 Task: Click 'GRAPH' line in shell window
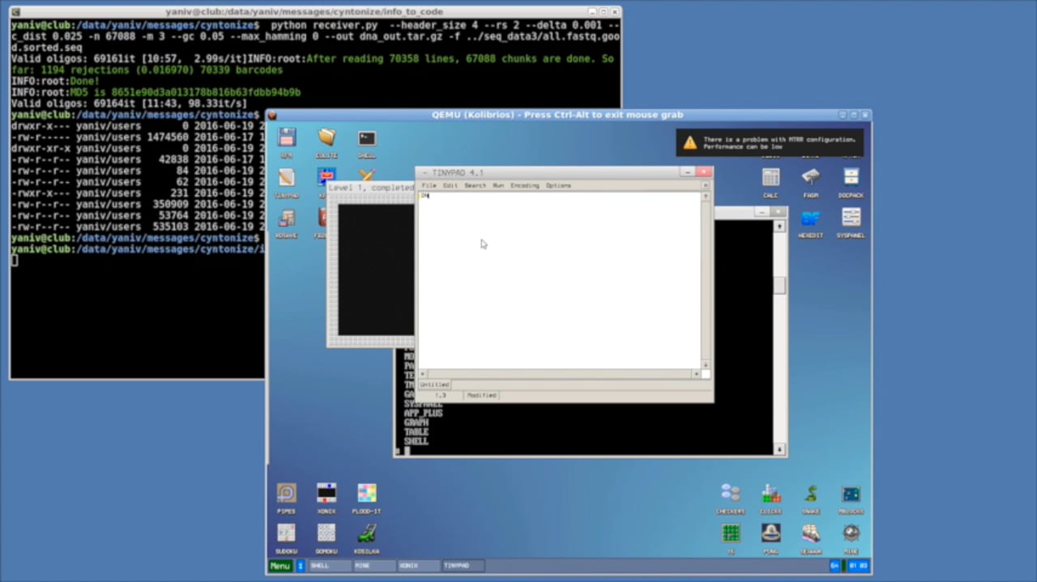(416, 423)
